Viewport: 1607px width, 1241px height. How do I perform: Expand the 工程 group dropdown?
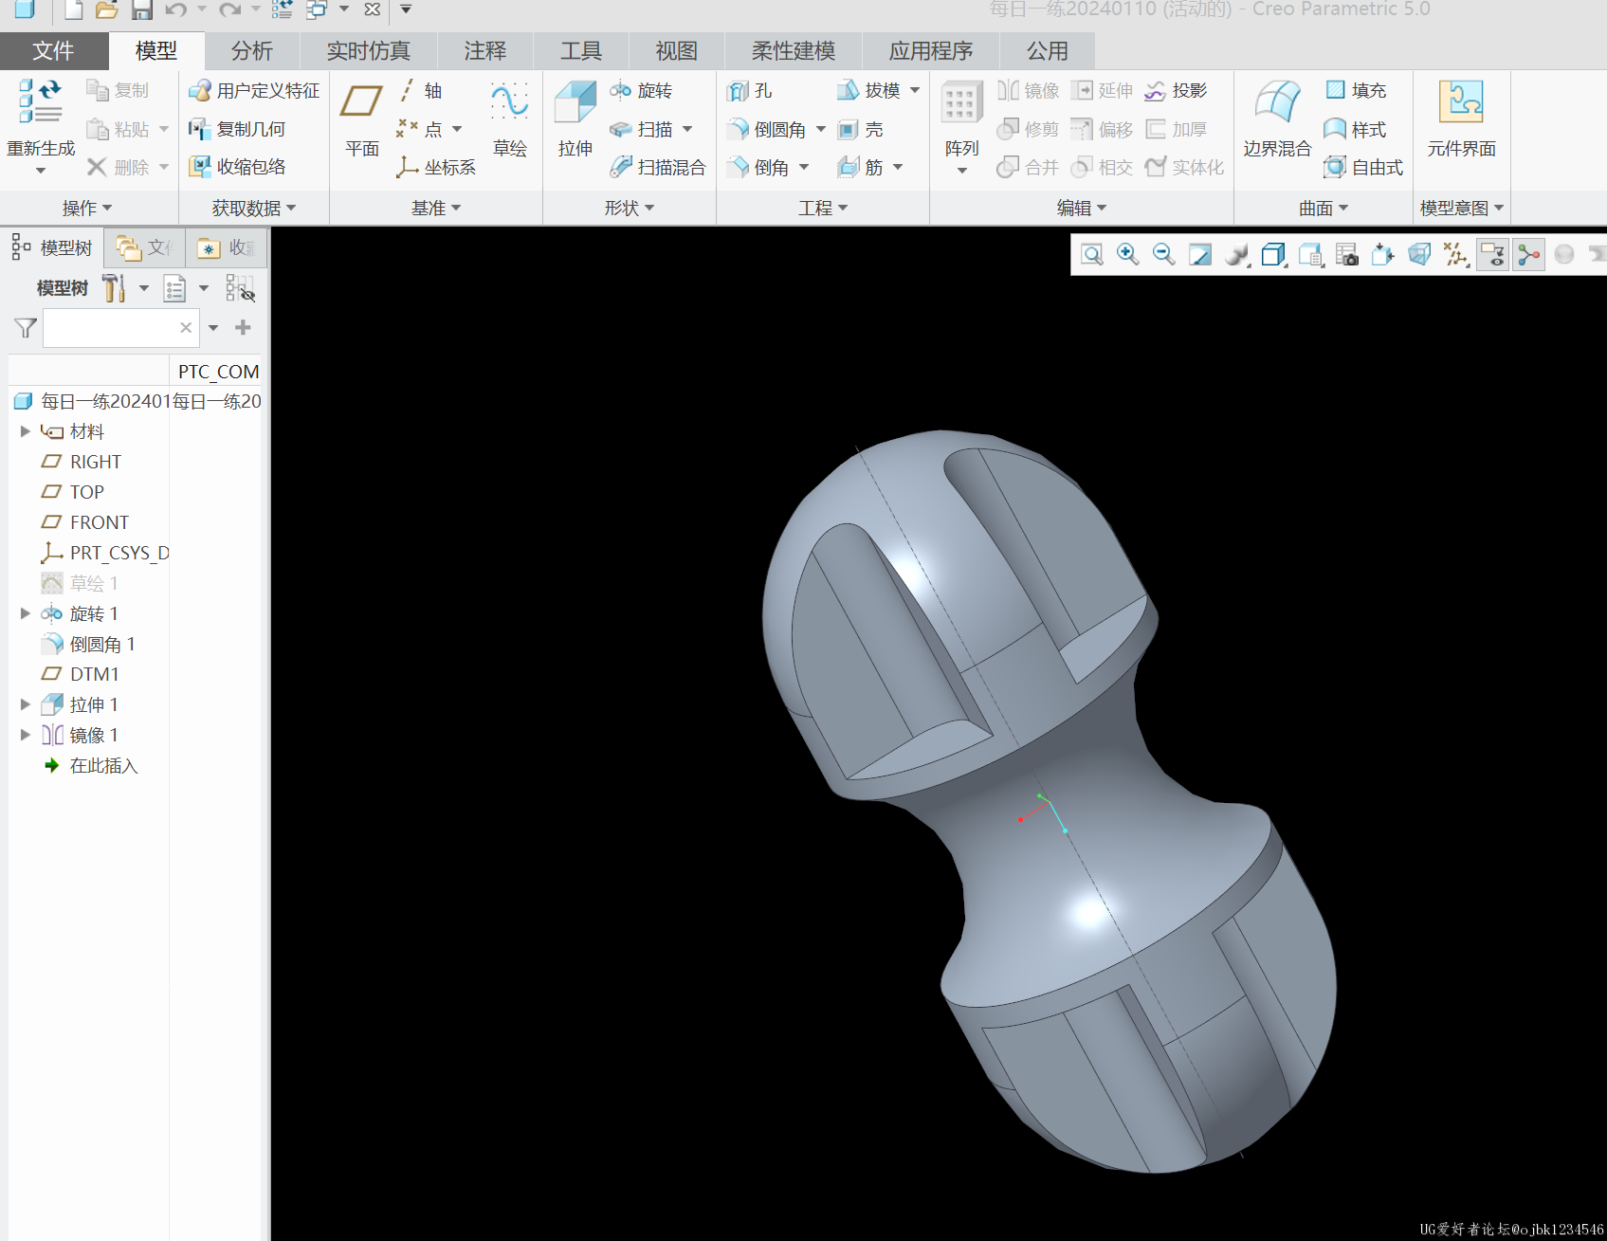tap(823, 208)
